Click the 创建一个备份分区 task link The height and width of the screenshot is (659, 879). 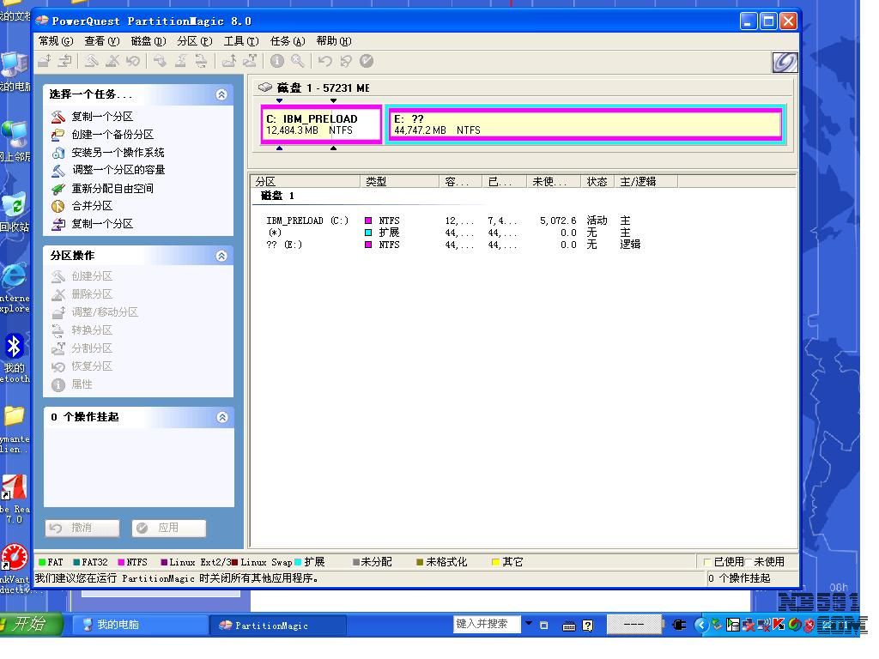112,135
